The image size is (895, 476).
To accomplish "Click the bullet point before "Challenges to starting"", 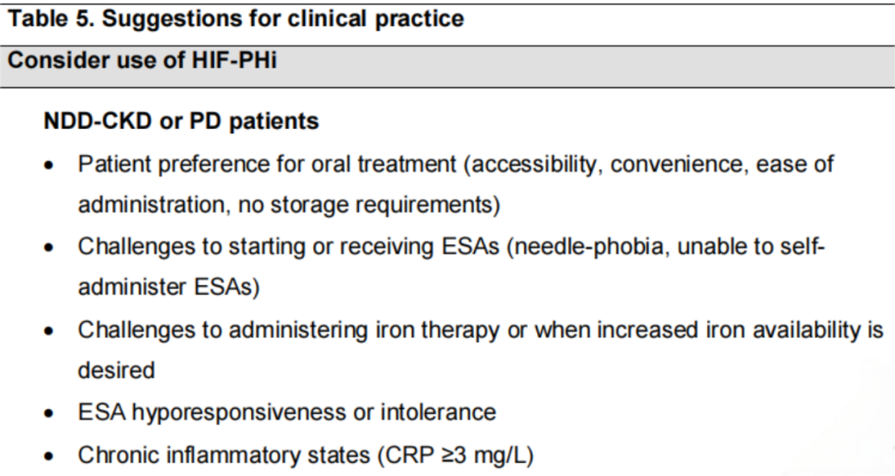I will tap(50, 248).
